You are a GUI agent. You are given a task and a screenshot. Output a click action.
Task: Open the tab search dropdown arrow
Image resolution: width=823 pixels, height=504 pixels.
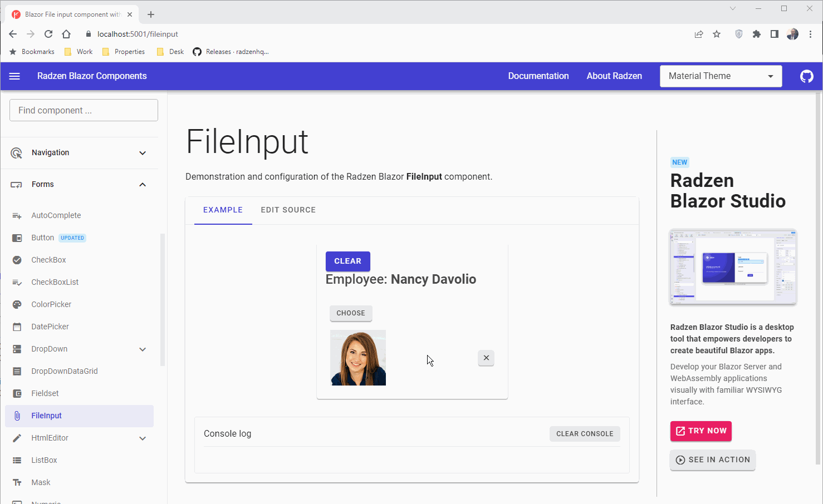click(733, 8)
